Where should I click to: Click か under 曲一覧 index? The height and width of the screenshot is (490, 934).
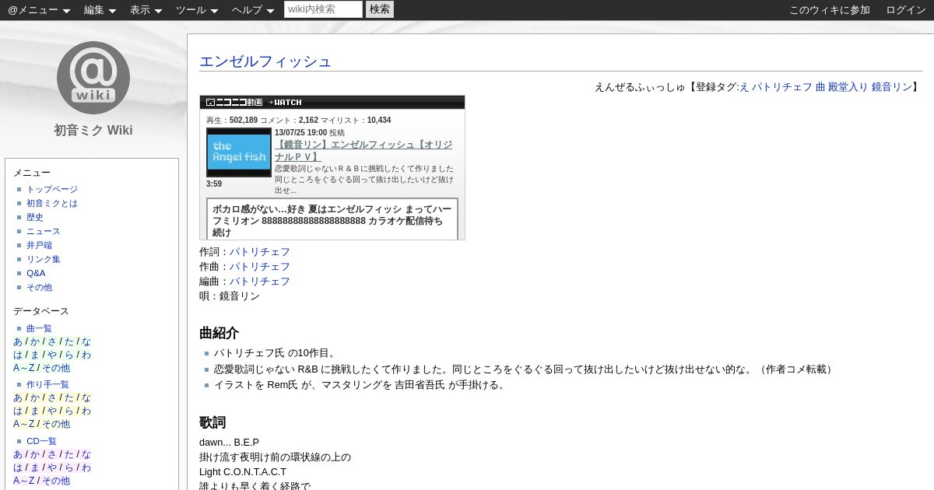click(35, 341)
